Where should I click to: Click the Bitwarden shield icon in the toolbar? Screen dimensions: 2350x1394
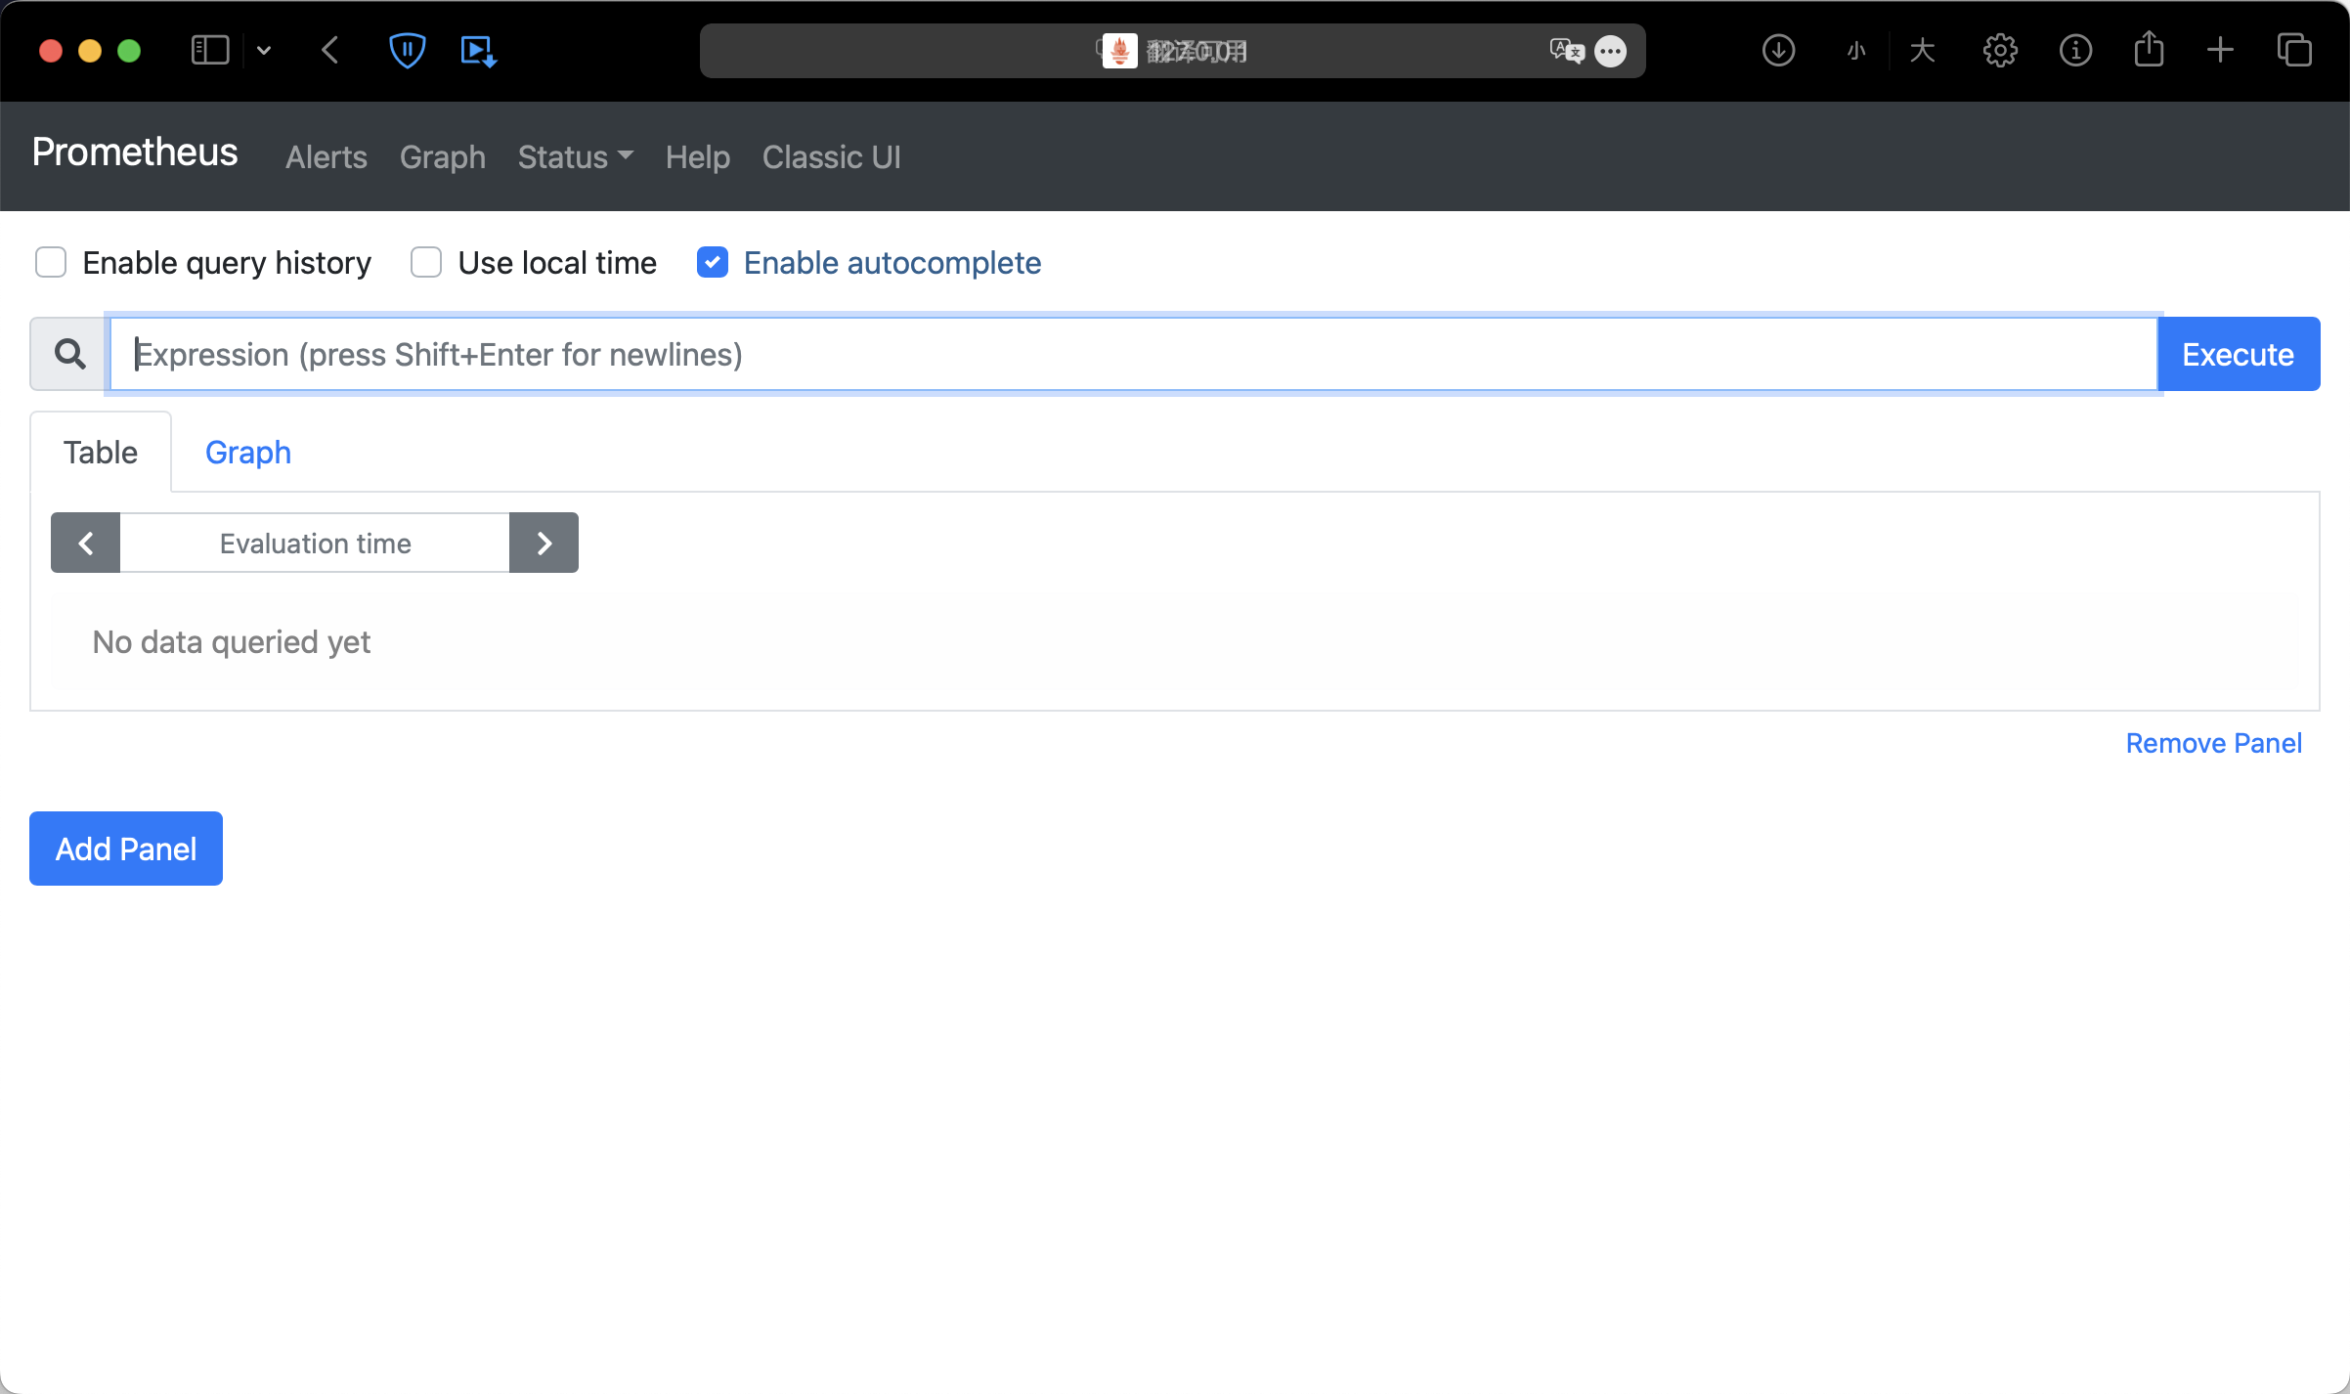click(x=407, y=50)
